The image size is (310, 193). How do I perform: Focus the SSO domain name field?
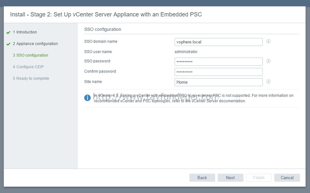coord(218,42)
